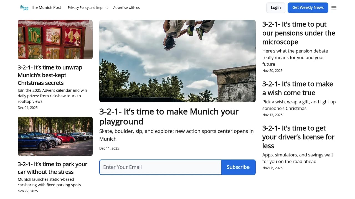355x199 pixels.
Task: Click the Login button
Action: (x=276, y=8)
